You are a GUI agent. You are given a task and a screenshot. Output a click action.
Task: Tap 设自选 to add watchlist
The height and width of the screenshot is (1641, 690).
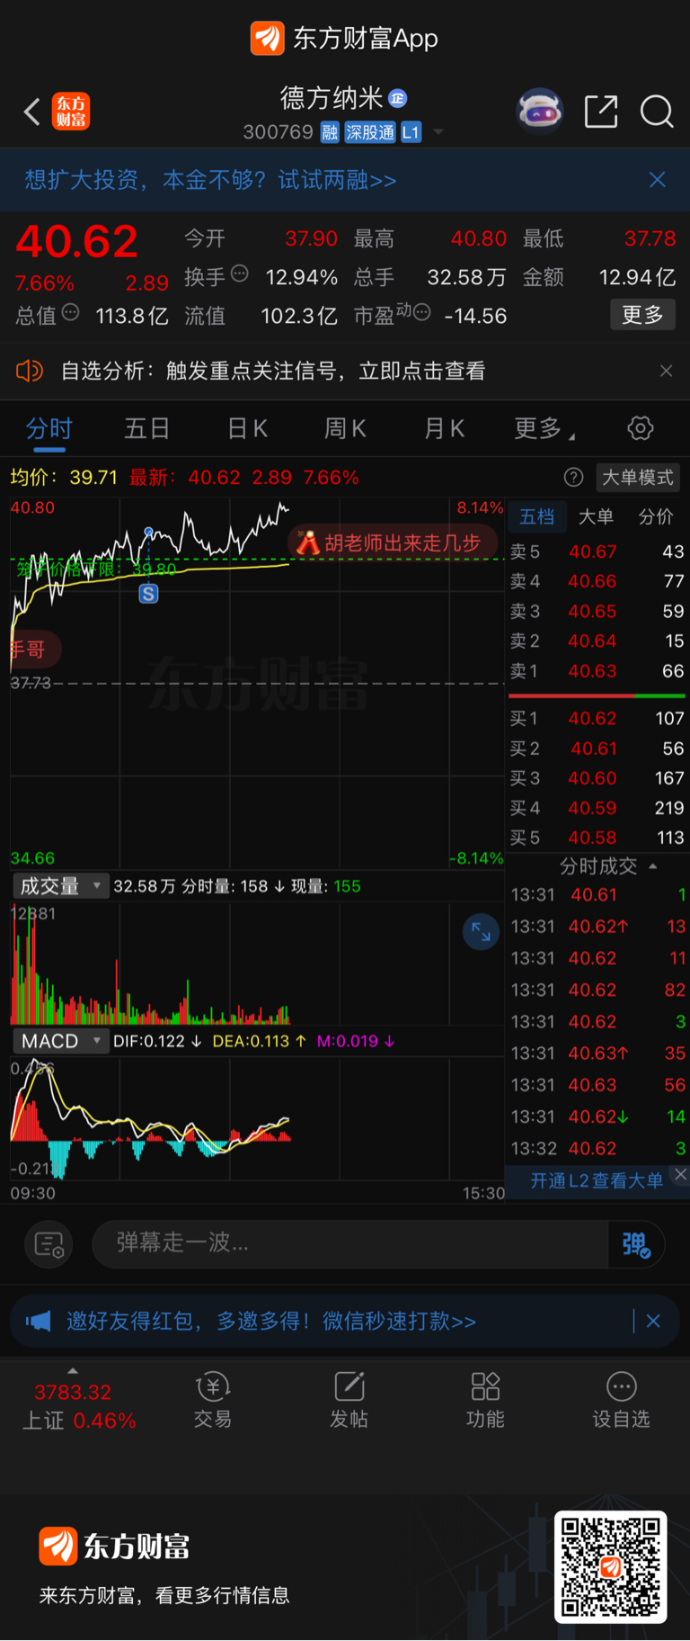click(621, 1401)
